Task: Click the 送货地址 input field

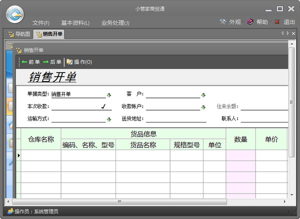Action: point(176,119)
